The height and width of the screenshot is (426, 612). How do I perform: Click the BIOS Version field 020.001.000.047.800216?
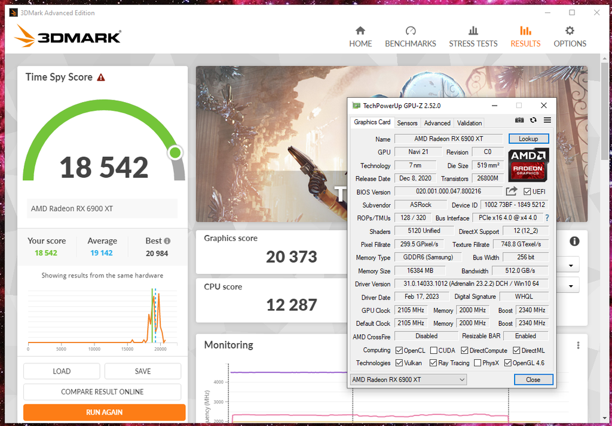point(448,192)
